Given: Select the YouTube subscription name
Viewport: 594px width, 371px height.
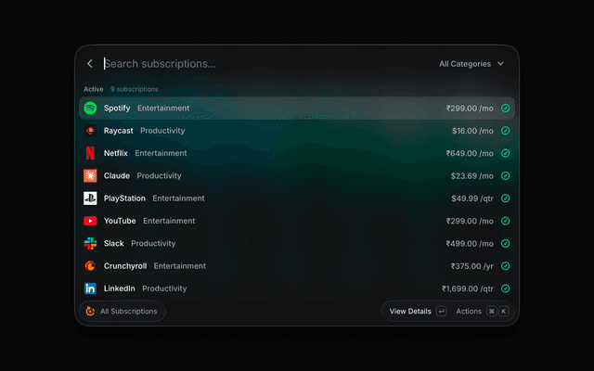Looking at the screenshot, I should (120, 221).
